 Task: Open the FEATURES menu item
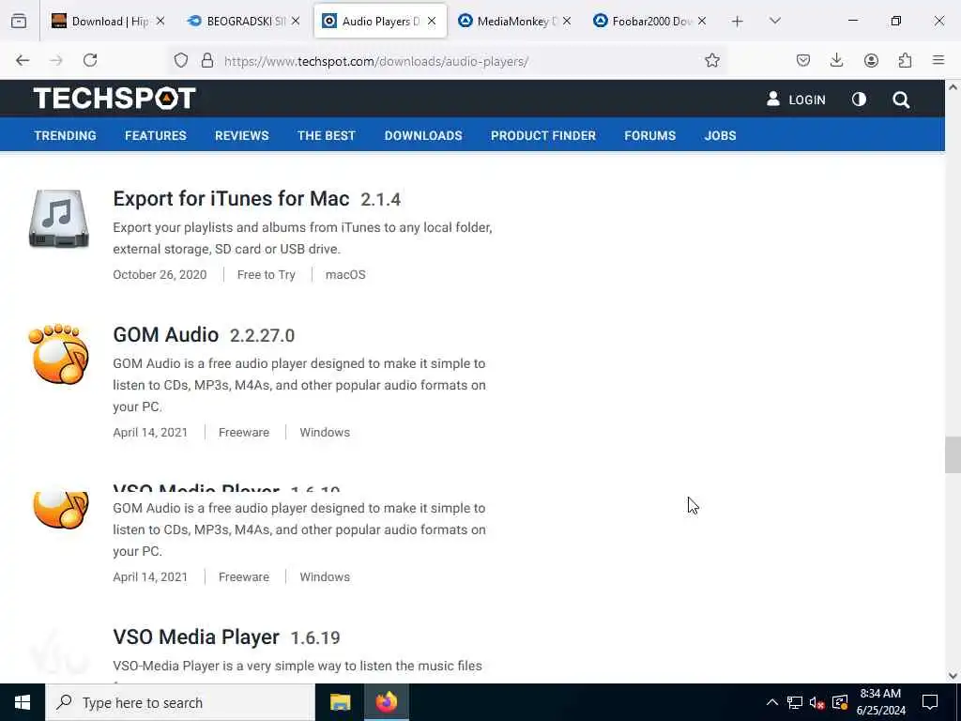(156, 135)
